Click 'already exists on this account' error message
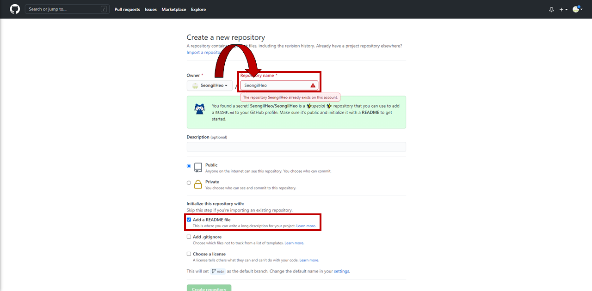 point(290,97)
